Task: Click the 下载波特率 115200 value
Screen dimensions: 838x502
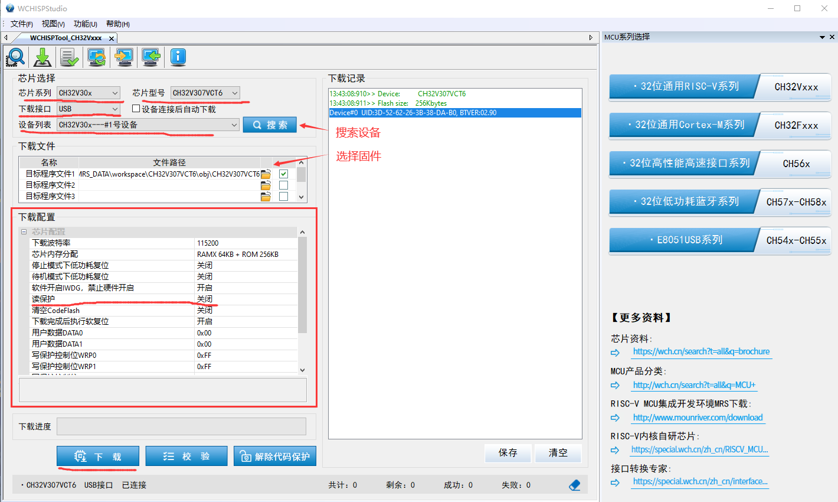Action: point(246,243)
